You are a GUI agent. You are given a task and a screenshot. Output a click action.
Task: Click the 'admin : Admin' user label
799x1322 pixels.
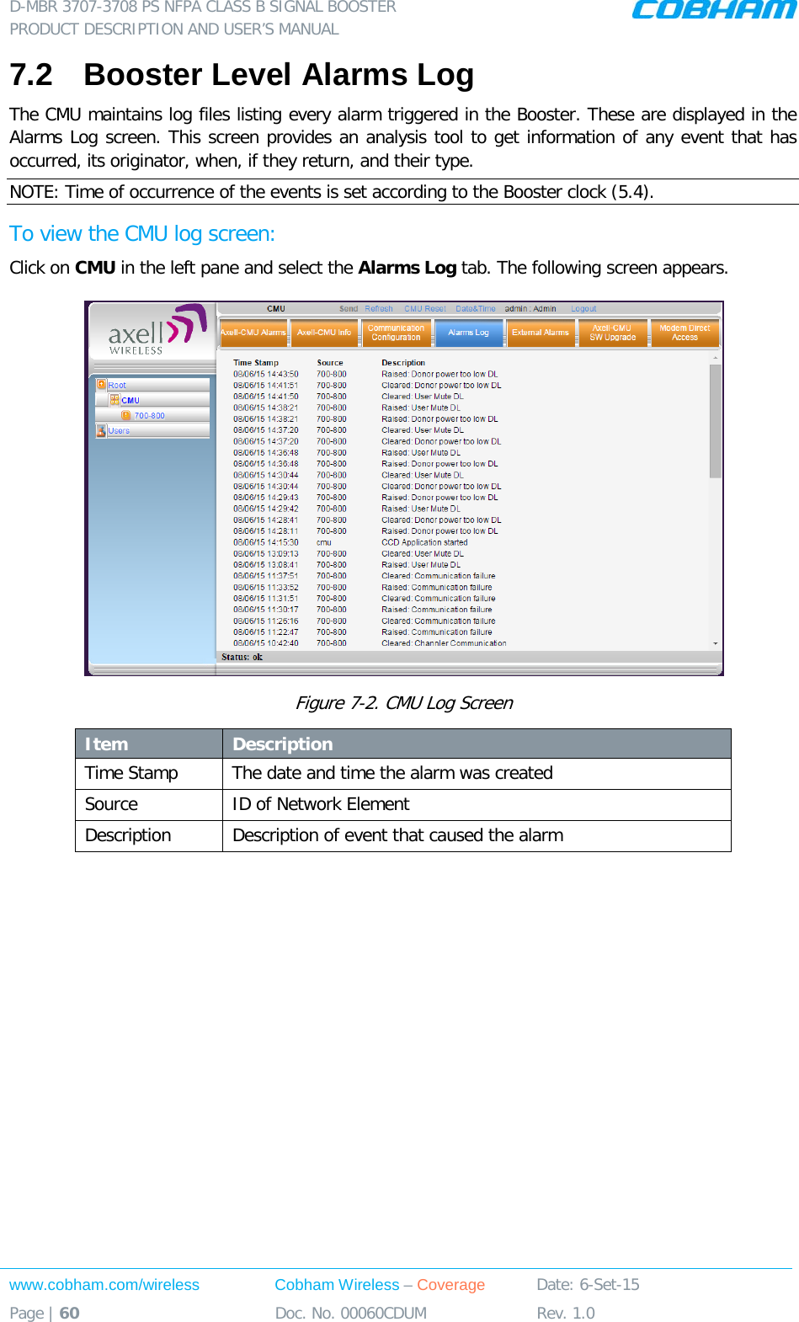click(530, 309)
